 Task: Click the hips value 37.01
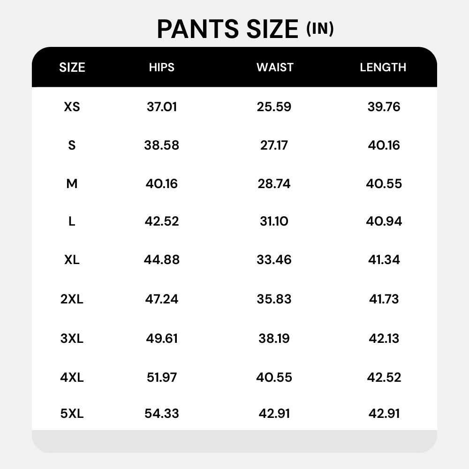[162, 107]
